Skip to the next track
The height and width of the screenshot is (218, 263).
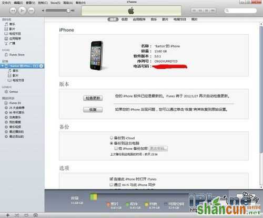point(31,11)
